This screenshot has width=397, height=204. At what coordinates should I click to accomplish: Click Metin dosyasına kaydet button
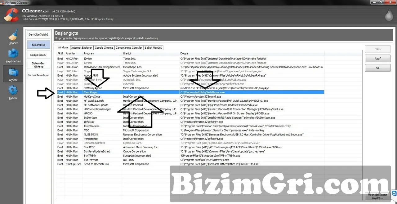(x=377, y=196)
